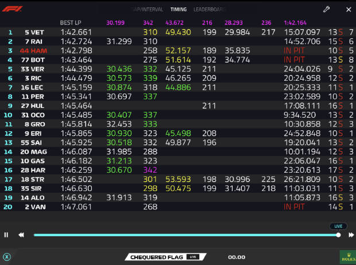Click Perez's green speed value 337

tap(150, 97)
